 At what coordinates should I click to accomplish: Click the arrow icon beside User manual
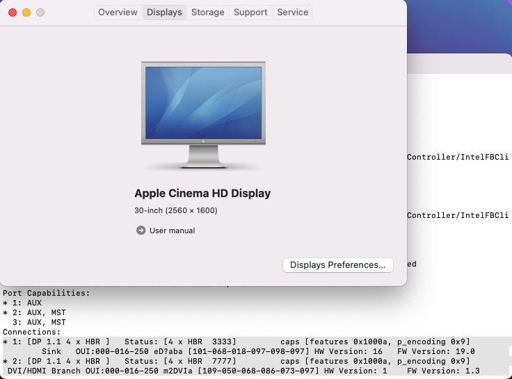(x=141, y=230)
